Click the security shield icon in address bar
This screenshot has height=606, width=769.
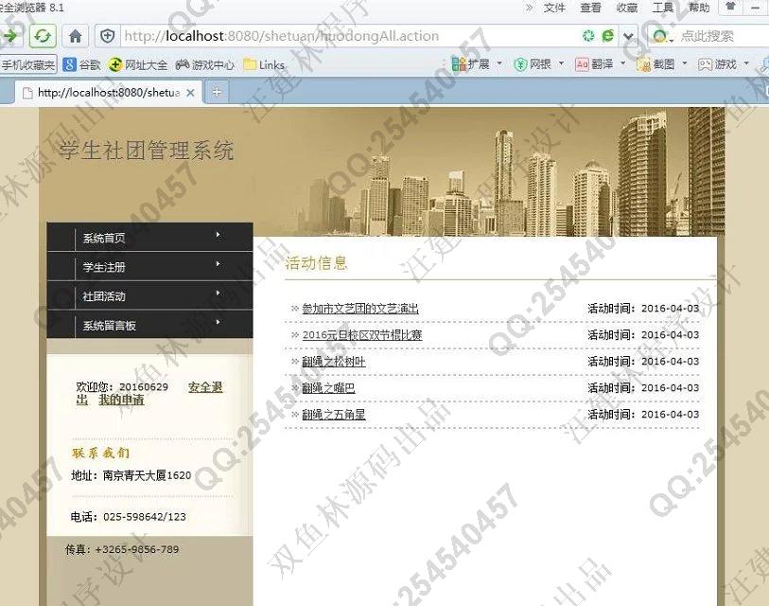[108, 36]
